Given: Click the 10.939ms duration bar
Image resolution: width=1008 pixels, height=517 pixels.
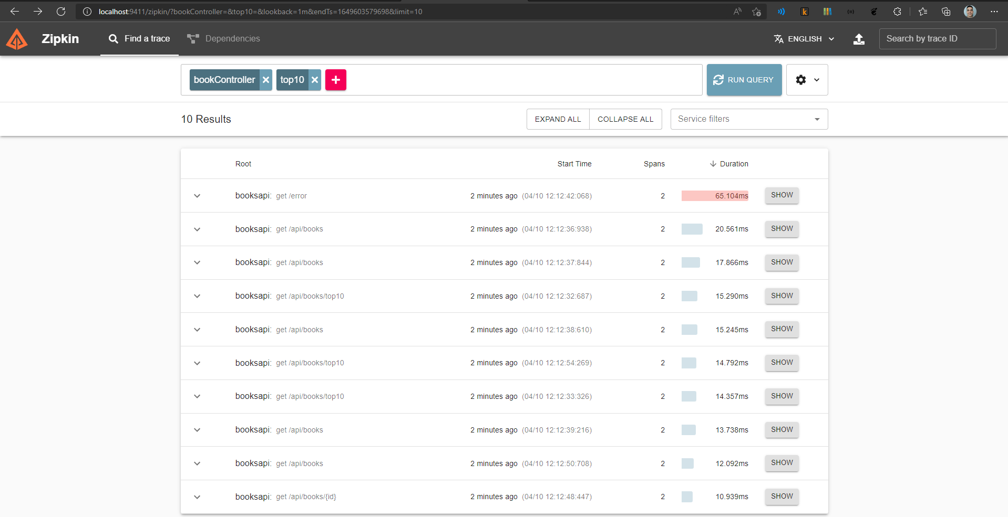Looking at the screenshot, I should coord(687,497).
